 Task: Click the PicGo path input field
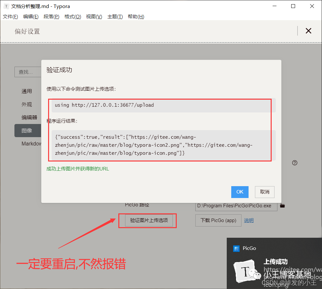point(236,206)
